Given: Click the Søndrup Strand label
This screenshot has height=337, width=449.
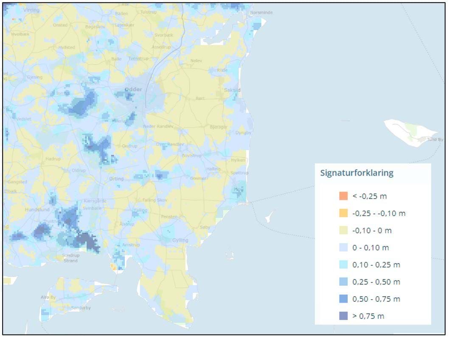Looking at the screenshot, I should click(x=70, y=258).
